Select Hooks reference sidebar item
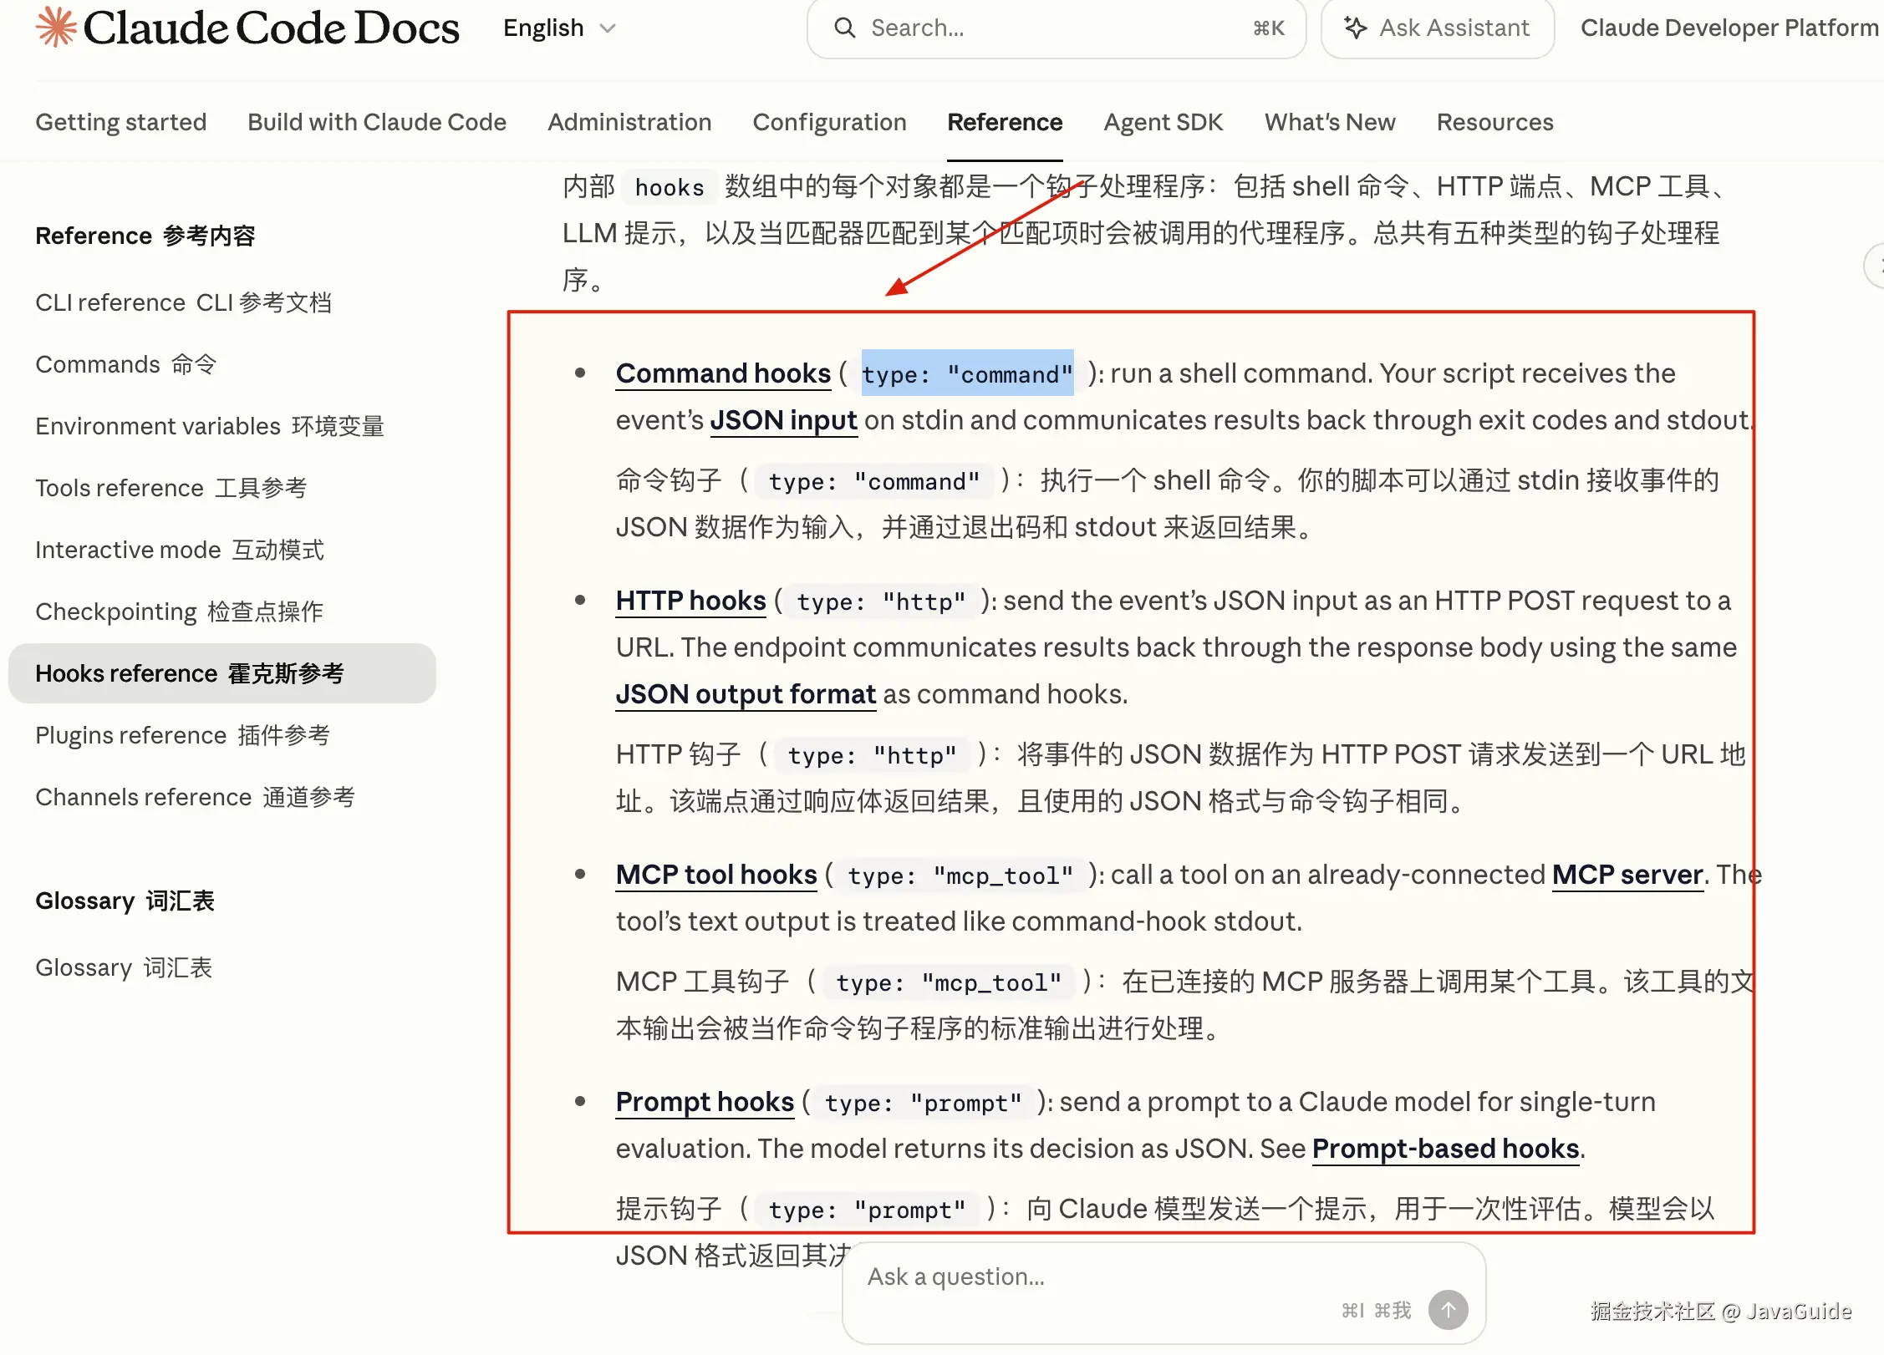Image resolution: width=1884 pixels, height=1355 pixels. 222,673
